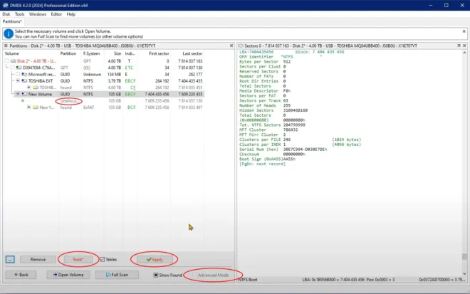Click the Partition column header
The width and height of the screenshot is (470, 294).
click(70, 53)
